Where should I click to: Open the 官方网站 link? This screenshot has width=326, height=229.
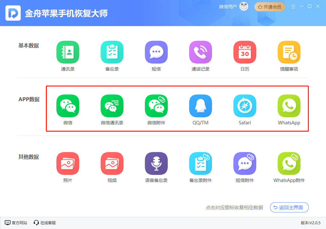pos(16,223)
